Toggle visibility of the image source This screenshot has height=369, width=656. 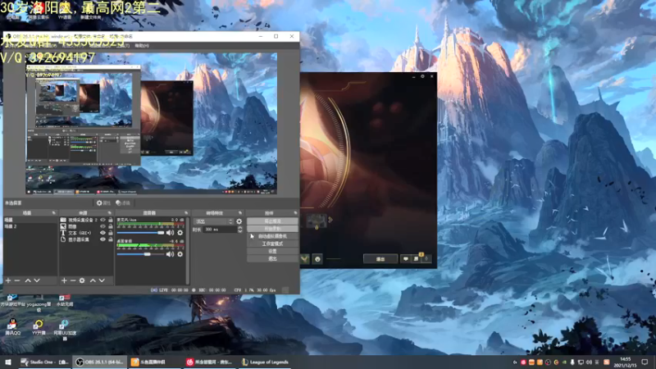102,226
